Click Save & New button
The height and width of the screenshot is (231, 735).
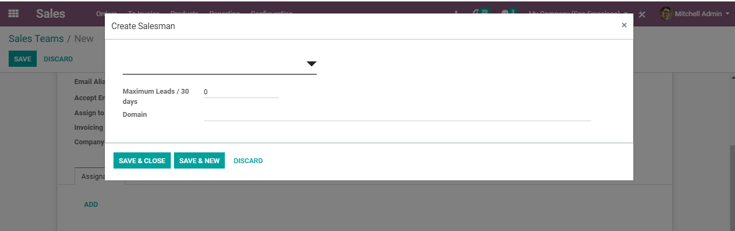click(x=199, y=160)
